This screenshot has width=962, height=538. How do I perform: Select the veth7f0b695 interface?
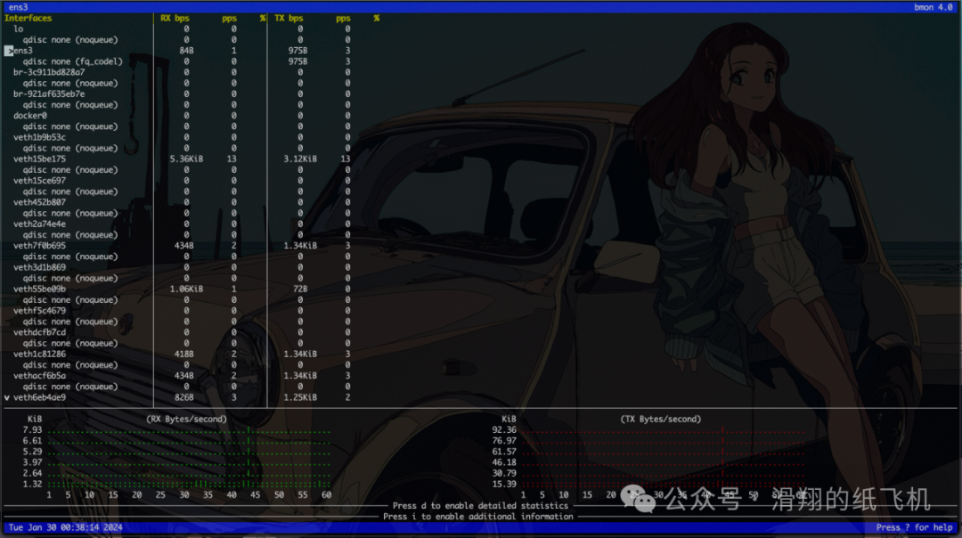[x=39, y=245]
